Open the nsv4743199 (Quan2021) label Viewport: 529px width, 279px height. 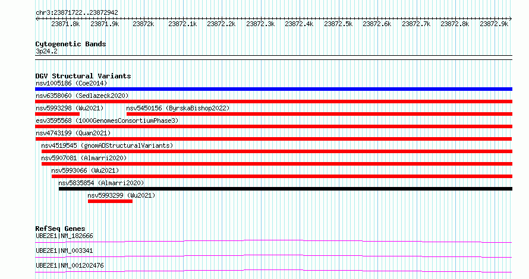click(x=73, y=133)
